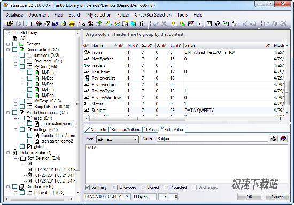Click the Conflicts node icon

point(22,187)
